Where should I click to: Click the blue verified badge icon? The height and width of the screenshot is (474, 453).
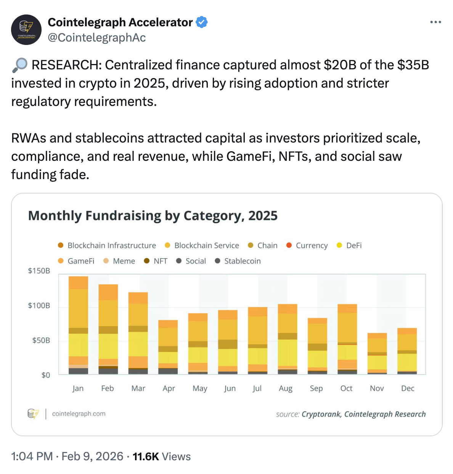[x=202, y=22]
